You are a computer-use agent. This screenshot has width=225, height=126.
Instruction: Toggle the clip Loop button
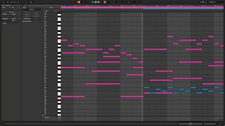coord(11,12)
